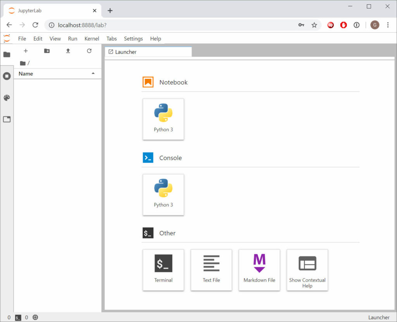The width and height of the screenshot is (397, 322).
Task: Reload the browser page
Action: [x=35, y=25]
